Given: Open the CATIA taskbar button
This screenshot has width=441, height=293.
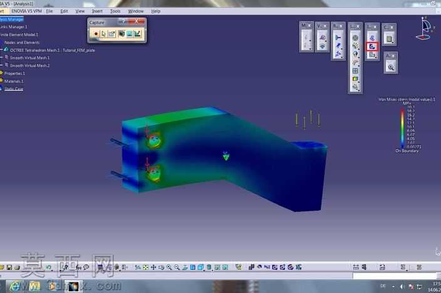Looking at the screenshot, I should [x=73, y=286].
